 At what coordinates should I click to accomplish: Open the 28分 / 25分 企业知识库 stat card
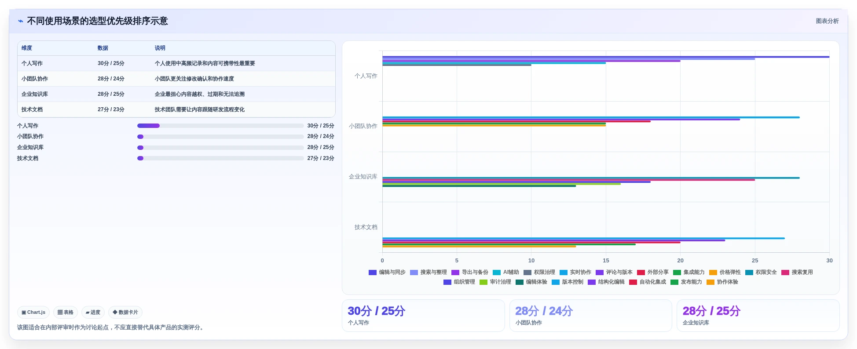tap(758, 316)
